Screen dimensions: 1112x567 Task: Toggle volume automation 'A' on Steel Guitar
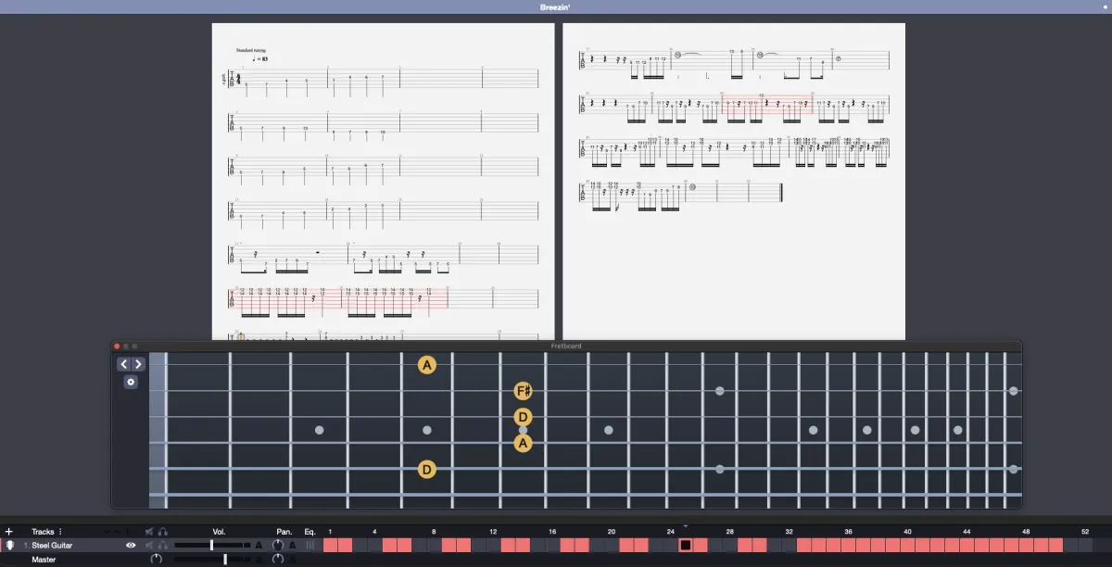[259, 546]
